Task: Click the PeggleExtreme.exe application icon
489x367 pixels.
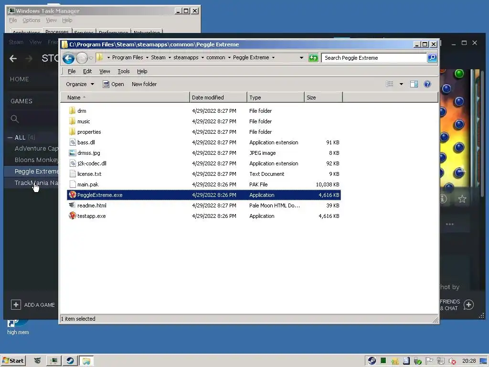Action: pos(73,195)
